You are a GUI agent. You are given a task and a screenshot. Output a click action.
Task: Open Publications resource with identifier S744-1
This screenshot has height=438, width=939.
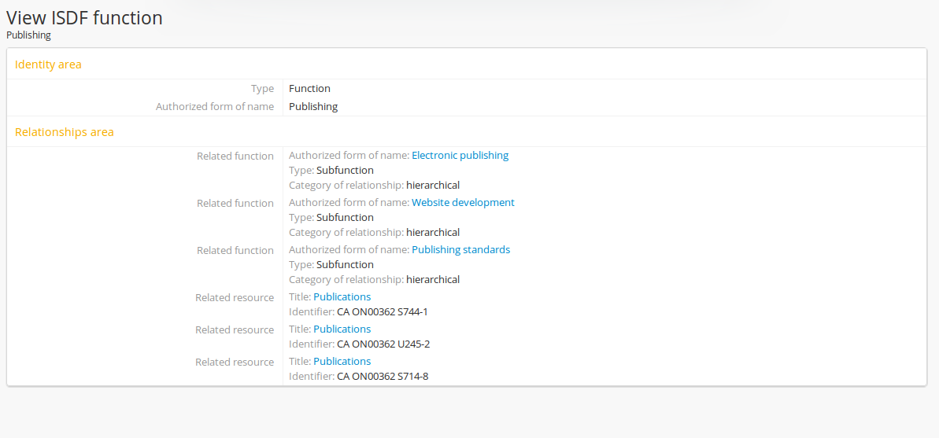(342, 297)
